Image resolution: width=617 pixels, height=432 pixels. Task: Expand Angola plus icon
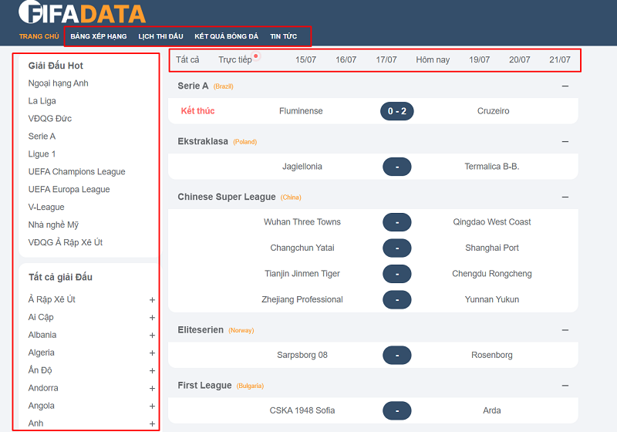152,406
